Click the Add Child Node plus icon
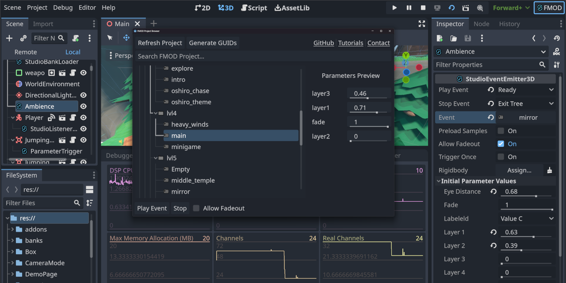 tap(9, 38)
